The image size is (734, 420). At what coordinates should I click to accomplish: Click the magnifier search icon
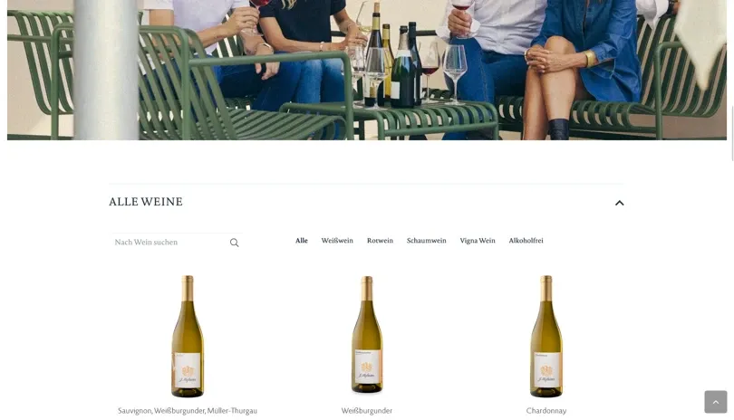pyautogui.click(x=234, y=243)
